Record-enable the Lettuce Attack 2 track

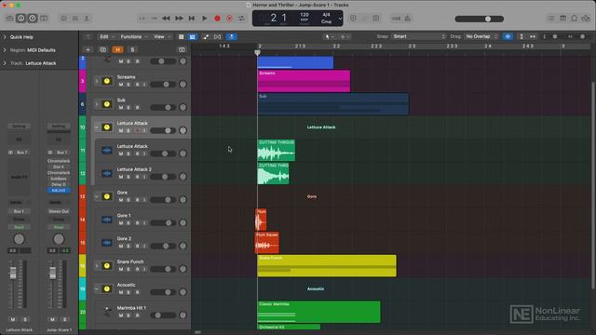click(137, 177)
